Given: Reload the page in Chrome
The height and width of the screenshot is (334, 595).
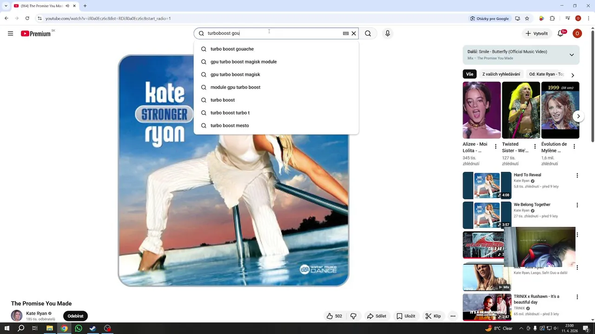Looking at the screenshot, I should (27, 19).
